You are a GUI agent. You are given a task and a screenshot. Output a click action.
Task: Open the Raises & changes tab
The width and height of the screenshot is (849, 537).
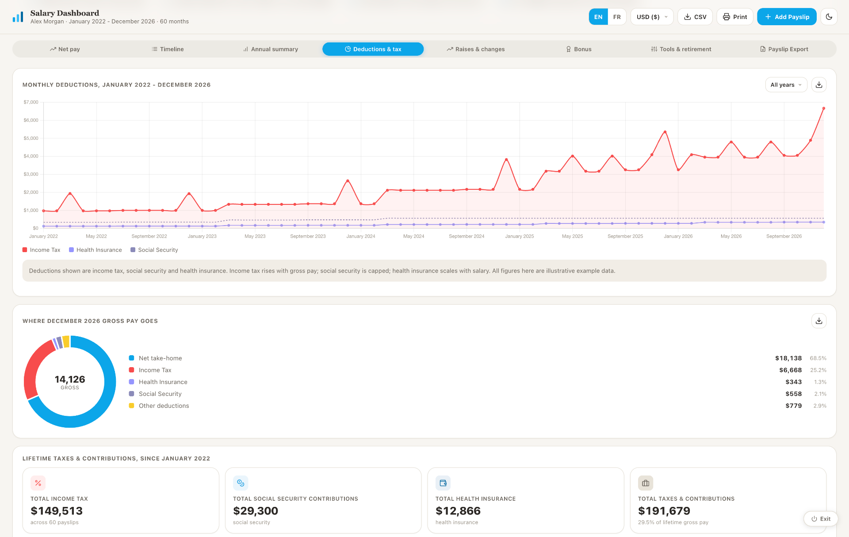pos(476,49)
